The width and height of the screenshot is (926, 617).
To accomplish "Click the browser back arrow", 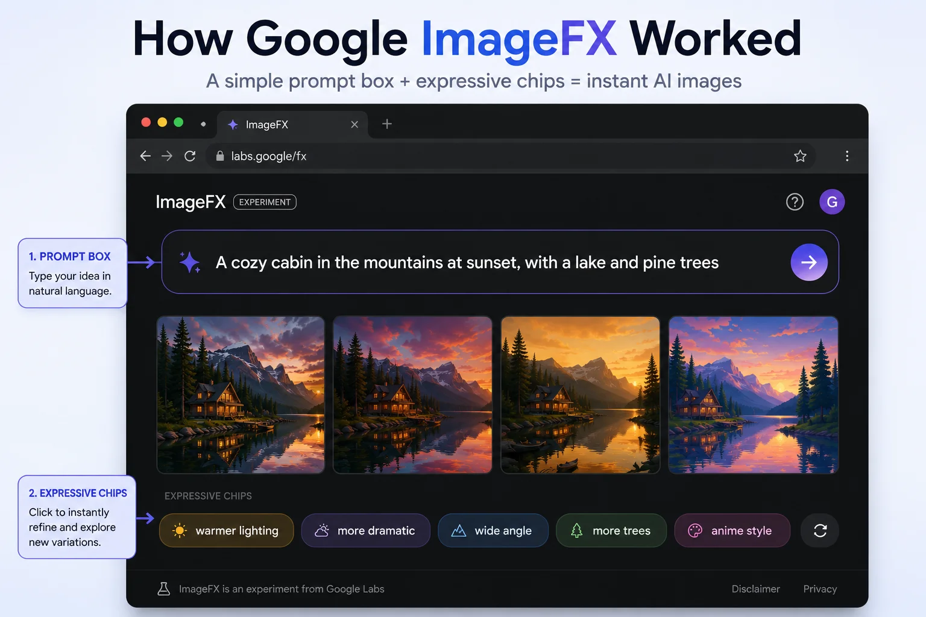I will [x=145, y=156].
